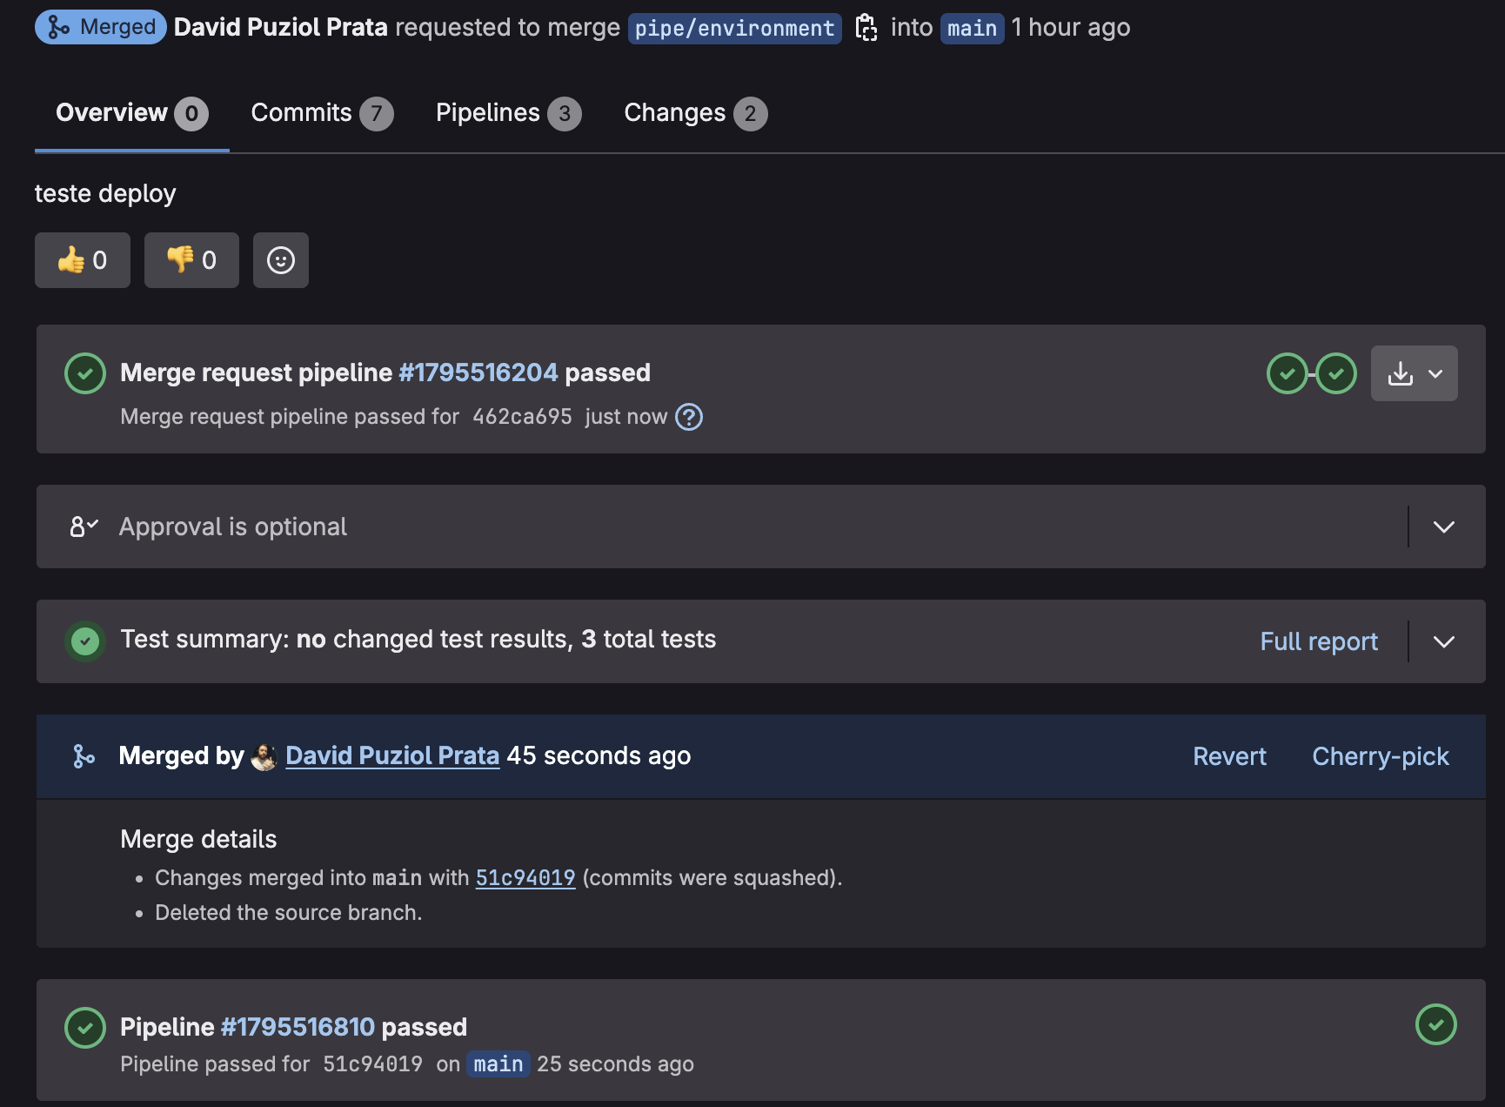Image resolution: width=1505 pixels, height=1107 pixels.
Task: Open pipeline #1795516810 link
Action: pos(298,1027)
